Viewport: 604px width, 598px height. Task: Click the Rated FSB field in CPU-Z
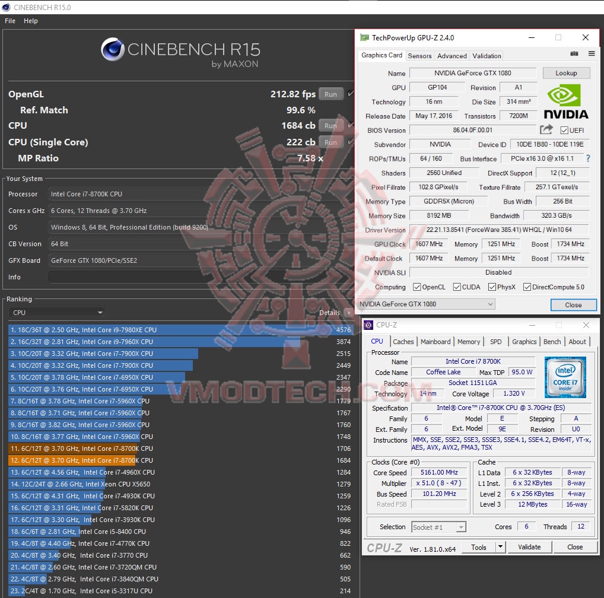[x=439, y=504]
